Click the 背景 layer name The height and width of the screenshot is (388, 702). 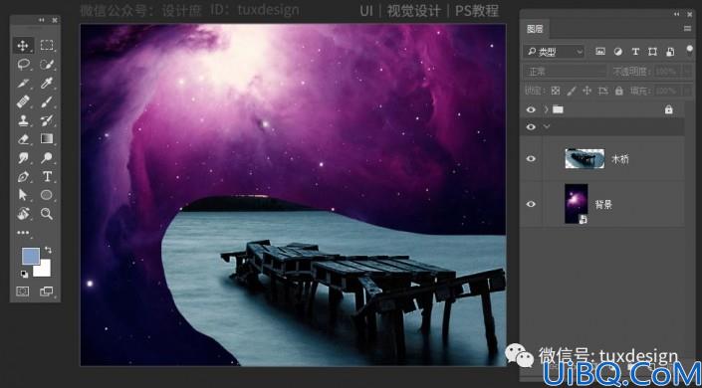tap(603, 205)
